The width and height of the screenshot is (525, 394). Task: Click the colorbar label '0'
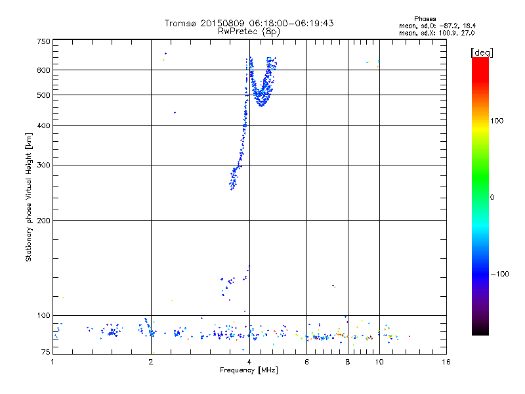coord(492,198)
